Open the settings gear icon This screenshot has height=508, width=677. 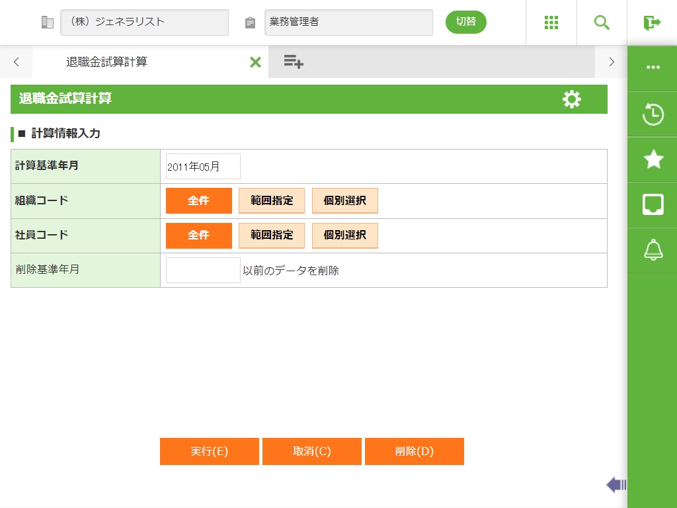click(x=571, y=99)
